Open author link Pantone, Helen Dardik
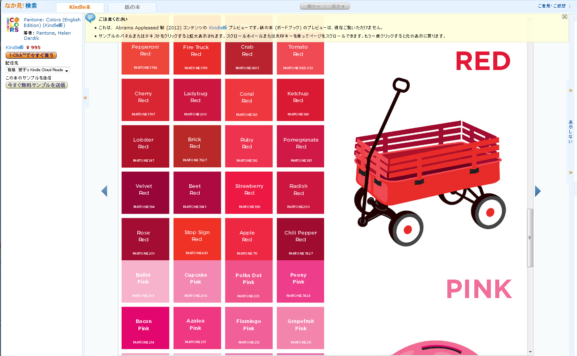Viewport: 577px width, 356px height. point(47,36)
